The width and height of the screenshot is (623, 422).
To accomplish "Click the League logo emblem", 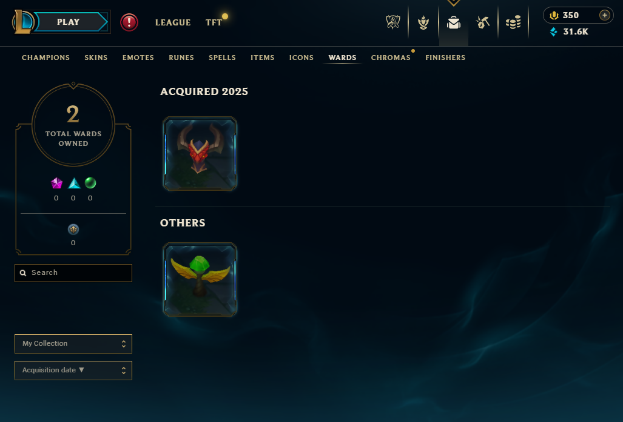I will pyautogui.click(x=23, y=22).
